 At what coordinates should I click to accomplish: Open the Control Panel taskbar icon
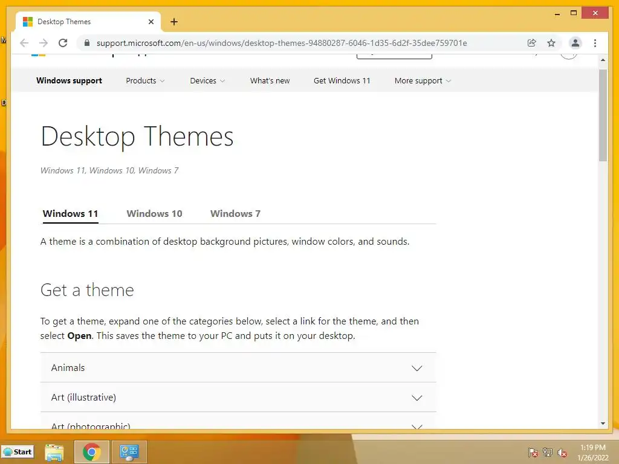pos(129,452)
